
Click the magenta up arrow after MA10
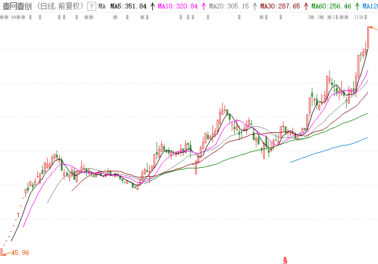pos(203,6)
